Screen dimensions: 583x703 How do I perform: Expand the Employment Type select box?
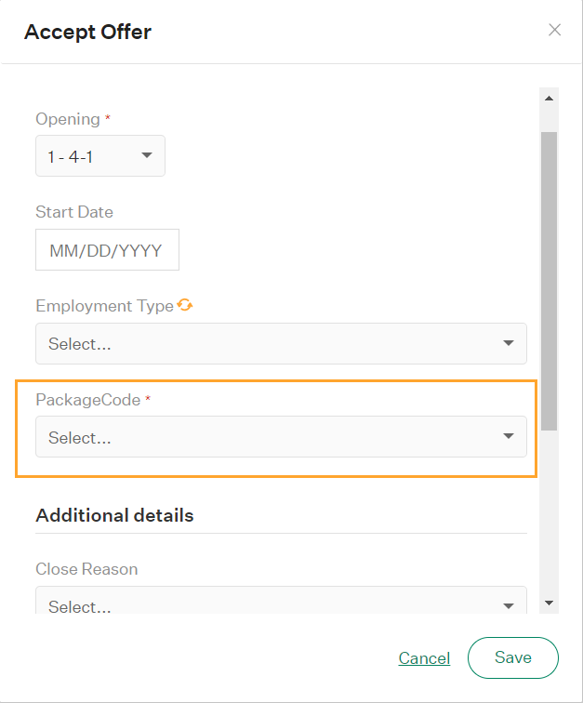point(281,343)
